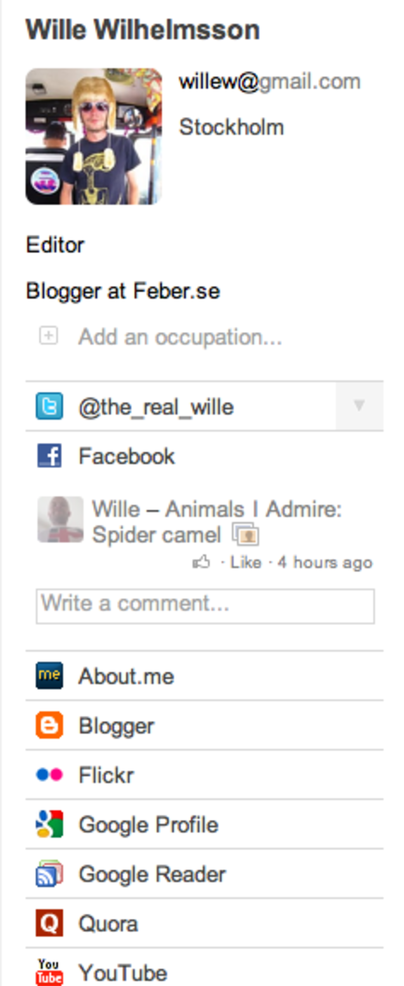
Task: Click the willew@gmail.com email address
Action: click(270, 82)
